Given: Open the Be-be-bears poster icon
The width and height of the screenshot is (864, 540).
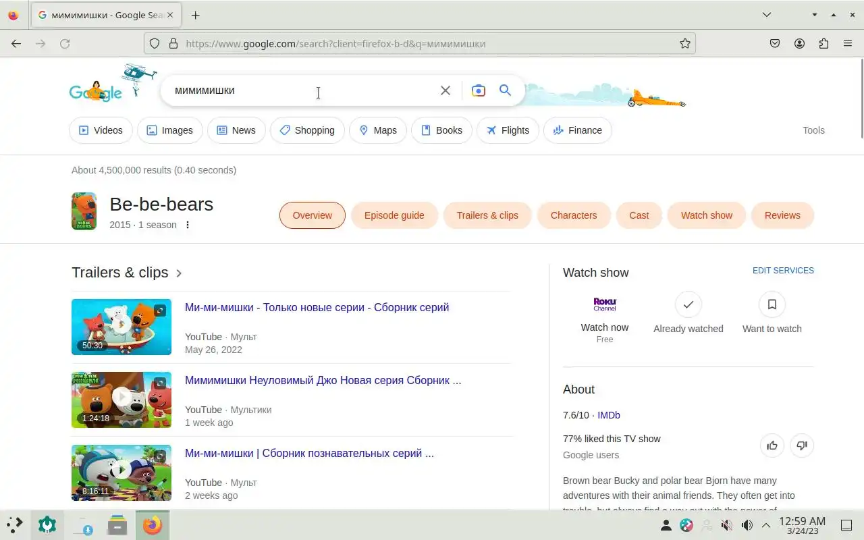Looking at the screenshot, I should tap(84, 211).
